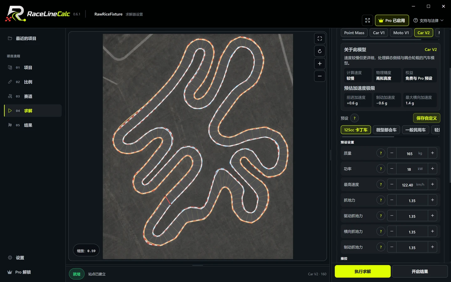Increase the 横向抓地力 value

pyautogui.click(x=433, y=231)
